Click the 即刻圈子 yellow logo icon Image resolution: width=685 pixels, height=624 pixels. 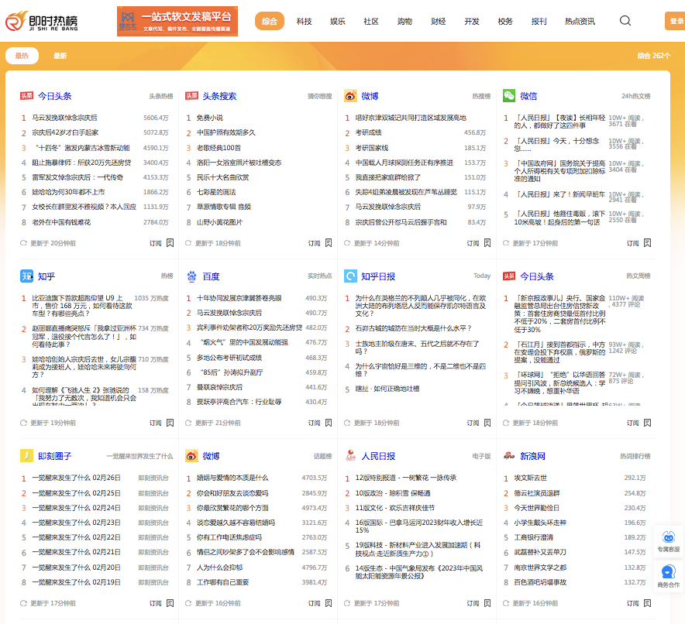click(26, 455)
